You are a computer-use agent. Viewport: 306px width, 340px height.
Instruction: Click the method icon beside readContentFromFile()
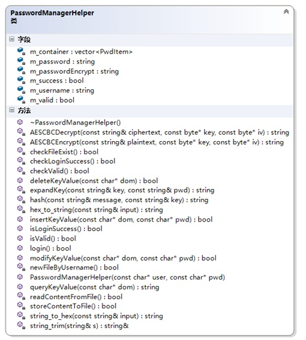[x=21, y=296]
